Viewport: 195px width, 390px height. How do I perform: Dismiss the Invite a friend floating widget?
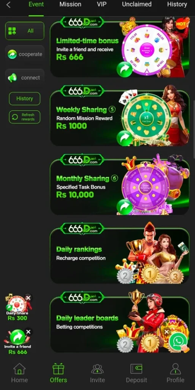tap(28, 332)
